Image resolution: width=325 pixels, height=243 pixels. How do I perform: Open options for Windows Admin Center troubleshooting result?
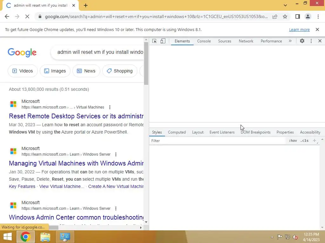116,209
